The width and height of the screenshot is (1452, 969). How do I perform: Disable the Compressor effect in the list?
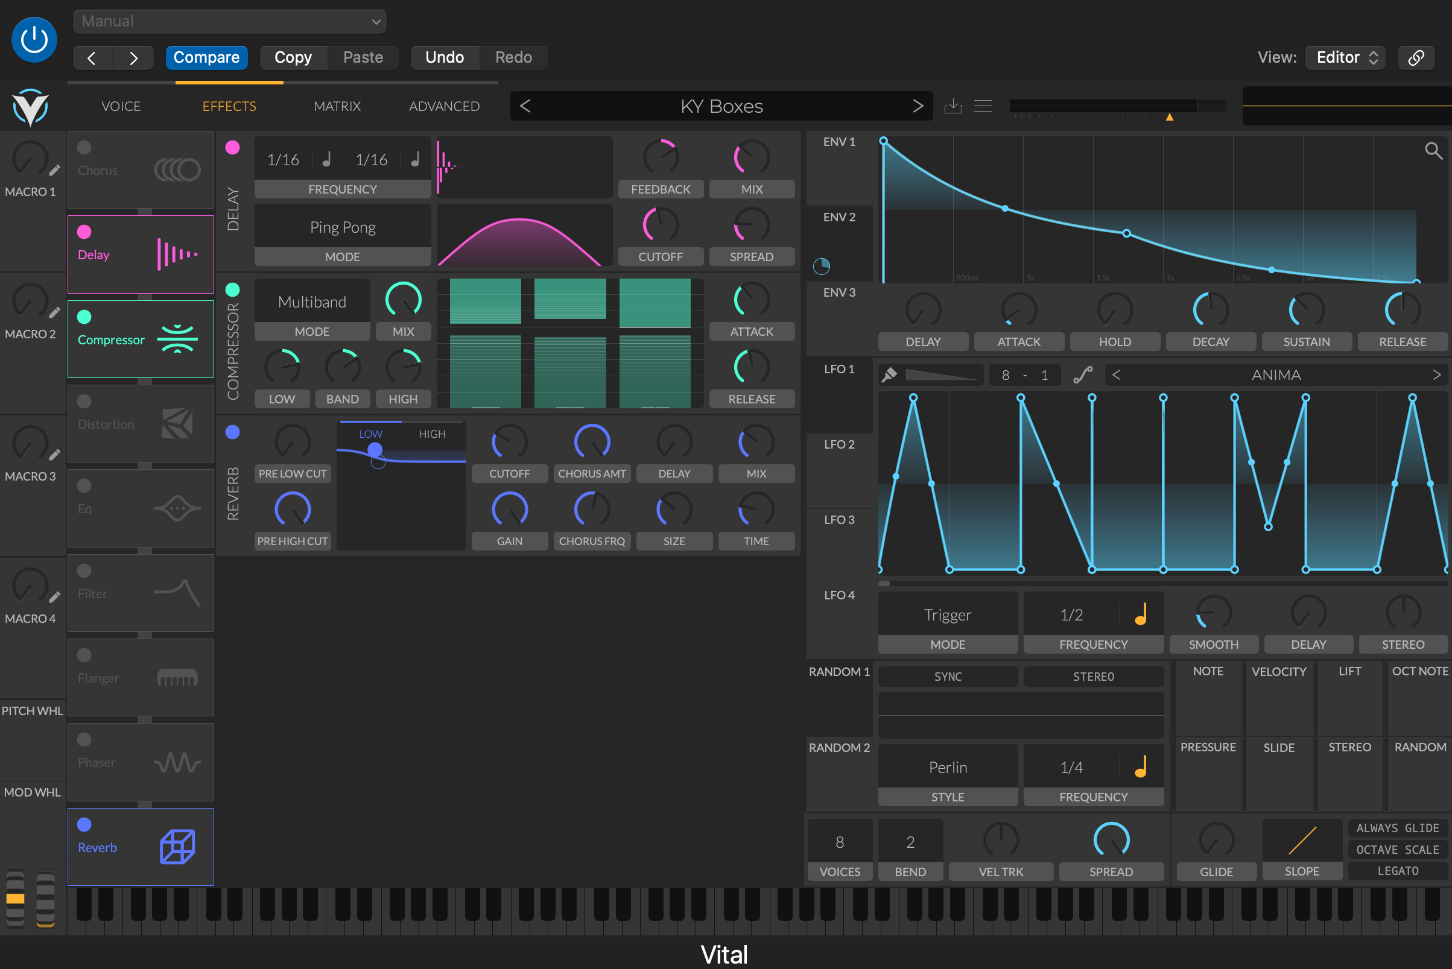[84, 317]
